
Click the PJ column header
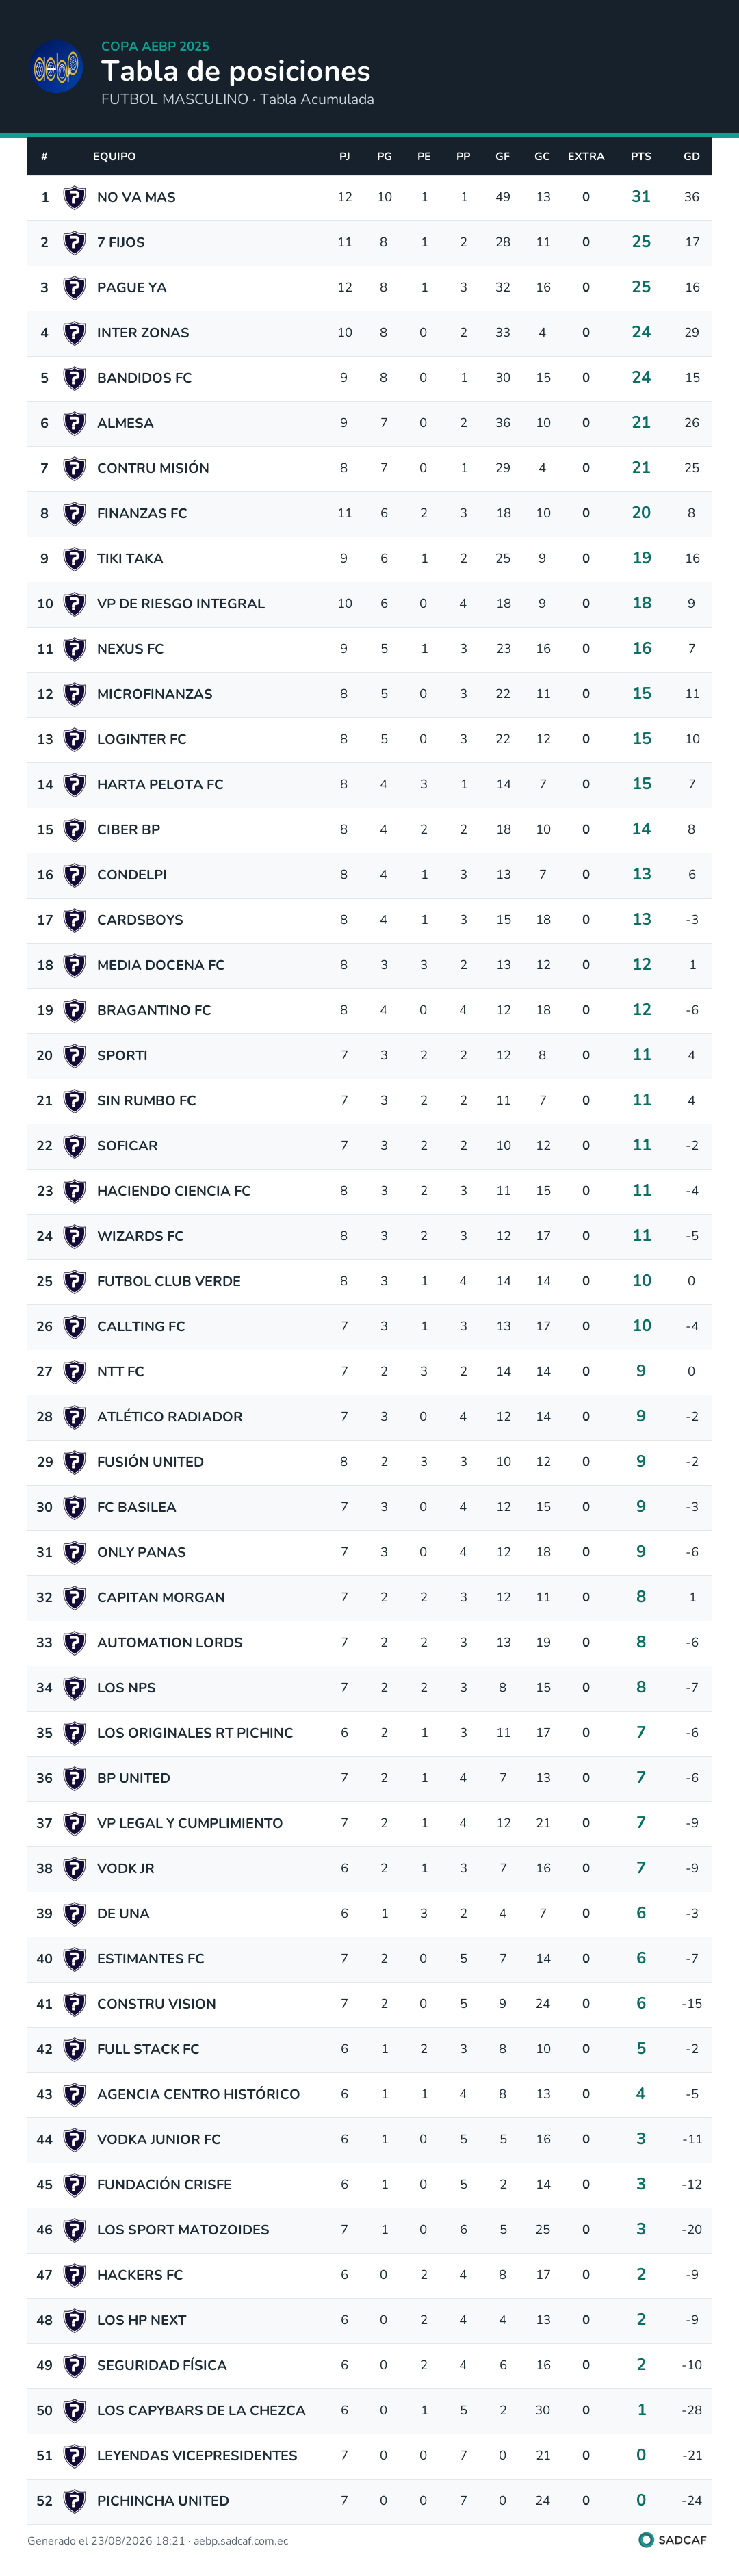344,156
